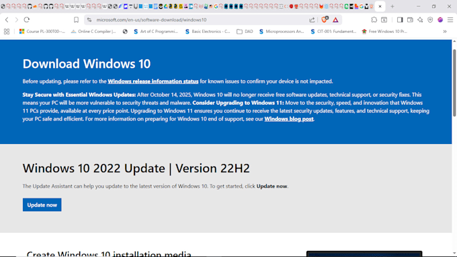The image size is (457, 257).
Task: Click the forward navigation arrow
Action: click(x=17, y=20)
